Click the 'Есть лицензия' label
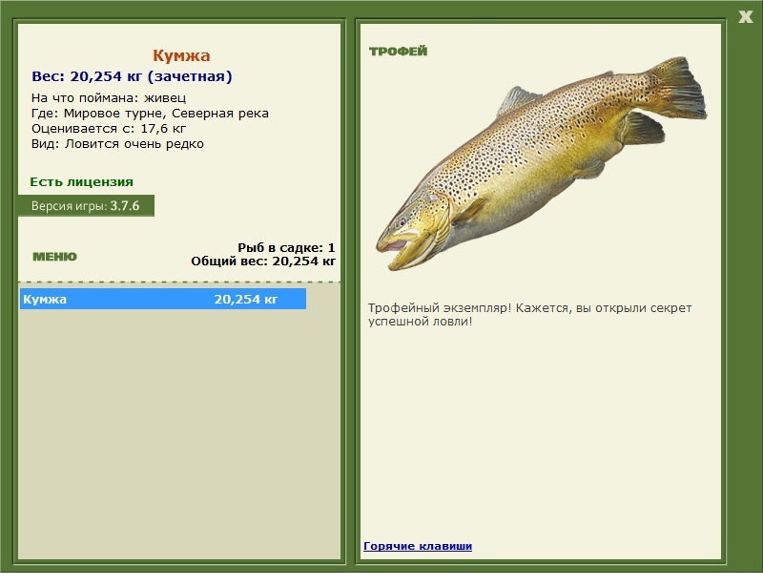Viewport: 763px width, 586px height. pos(81,181)
